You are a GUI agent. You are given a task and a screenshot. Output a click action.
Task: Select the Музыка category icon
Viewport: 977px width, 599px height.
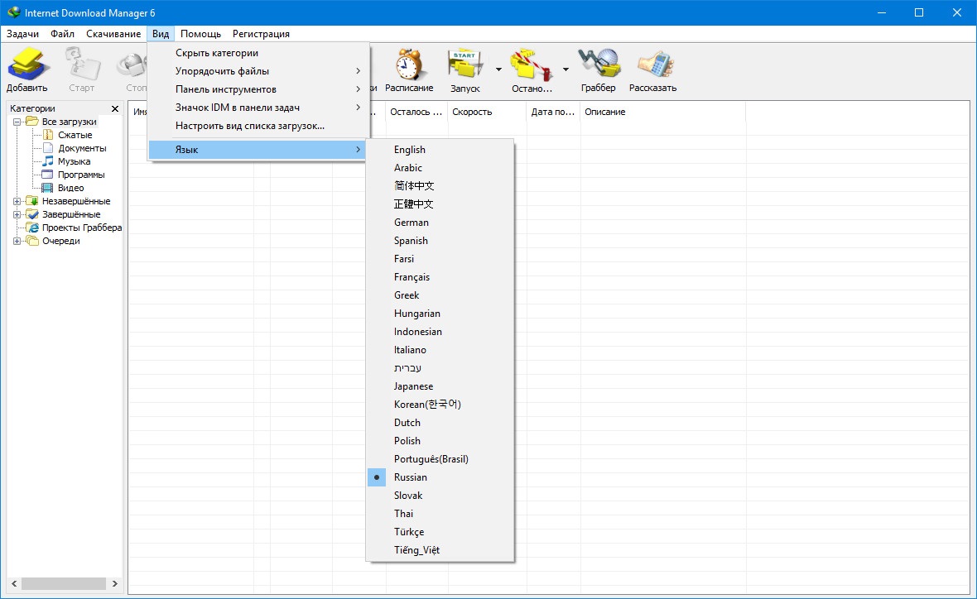tap(48, 161)
